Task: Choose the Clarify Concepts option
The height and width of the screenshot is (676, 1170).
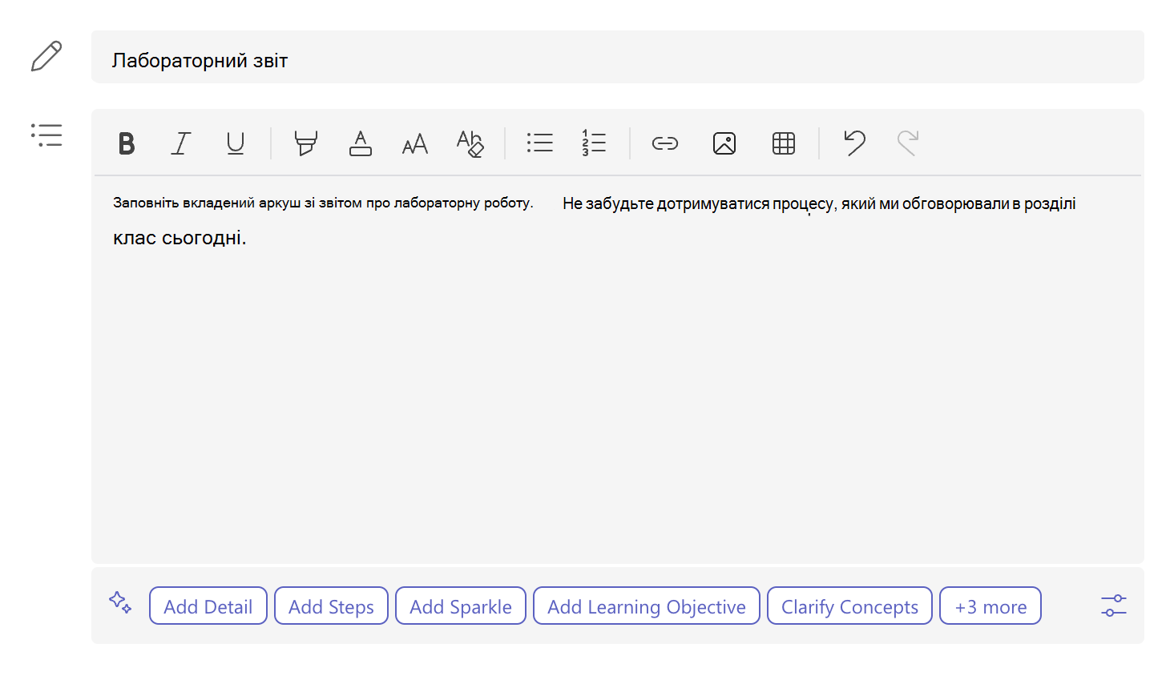Action: pyautogui.click(x=849, y=606)
